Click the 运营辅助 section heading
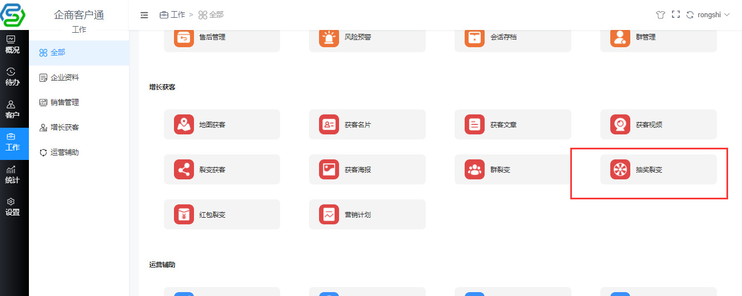Viewport: 742px width, 296px height. (x=162, y=265)
